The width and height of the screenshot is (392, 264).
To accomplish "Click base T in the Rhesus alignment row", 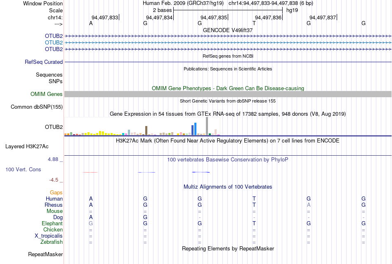I will (x=254, y=205).
